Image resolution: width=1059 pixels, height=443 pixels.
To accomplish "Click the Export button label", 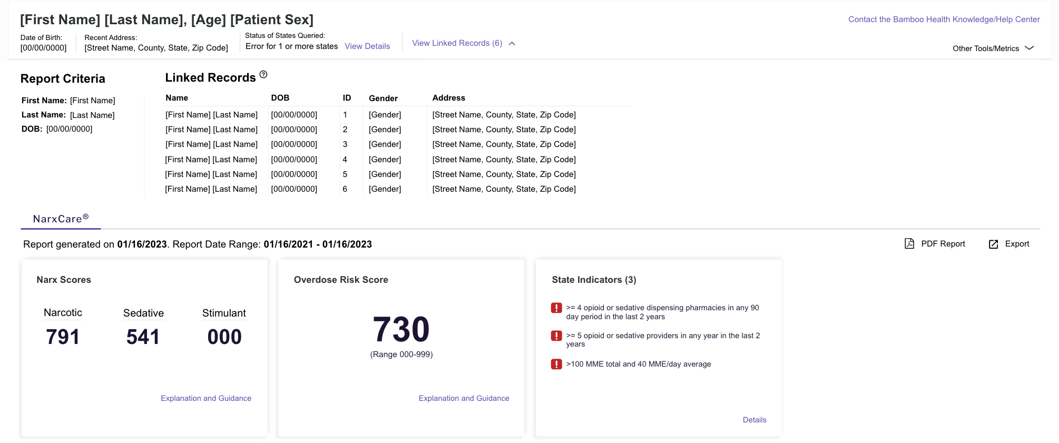I will tap(1017, 244).
